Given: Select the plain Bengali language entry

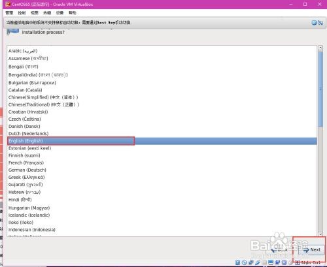Looking at the screenshot, I should tap(162, 67).
